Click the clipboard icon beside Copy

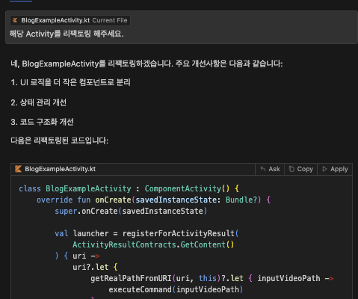[291, 169]
